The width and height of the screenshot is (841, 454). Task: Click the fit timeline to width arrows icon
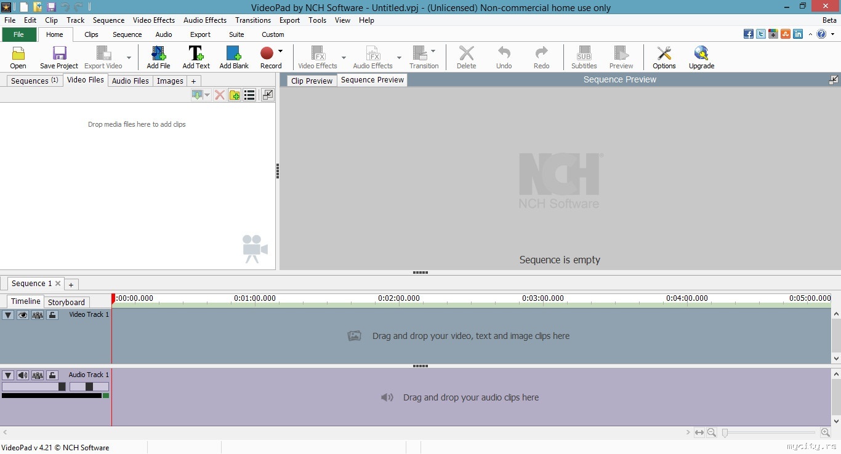(x=699, y=432)
